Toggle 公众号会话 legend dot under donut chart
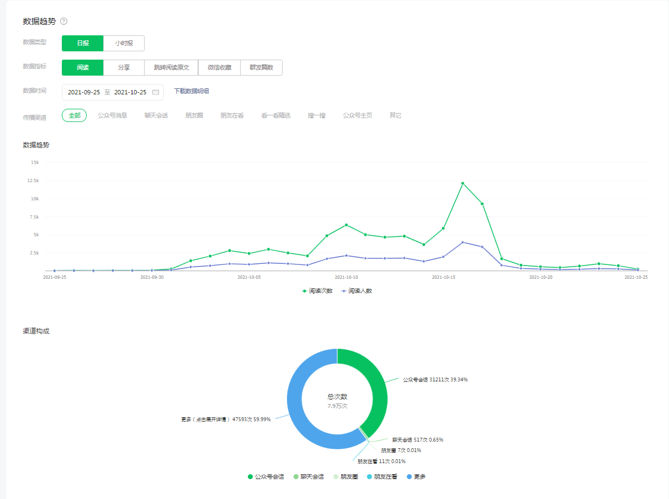The image size is (669, 499). [250, 476]
